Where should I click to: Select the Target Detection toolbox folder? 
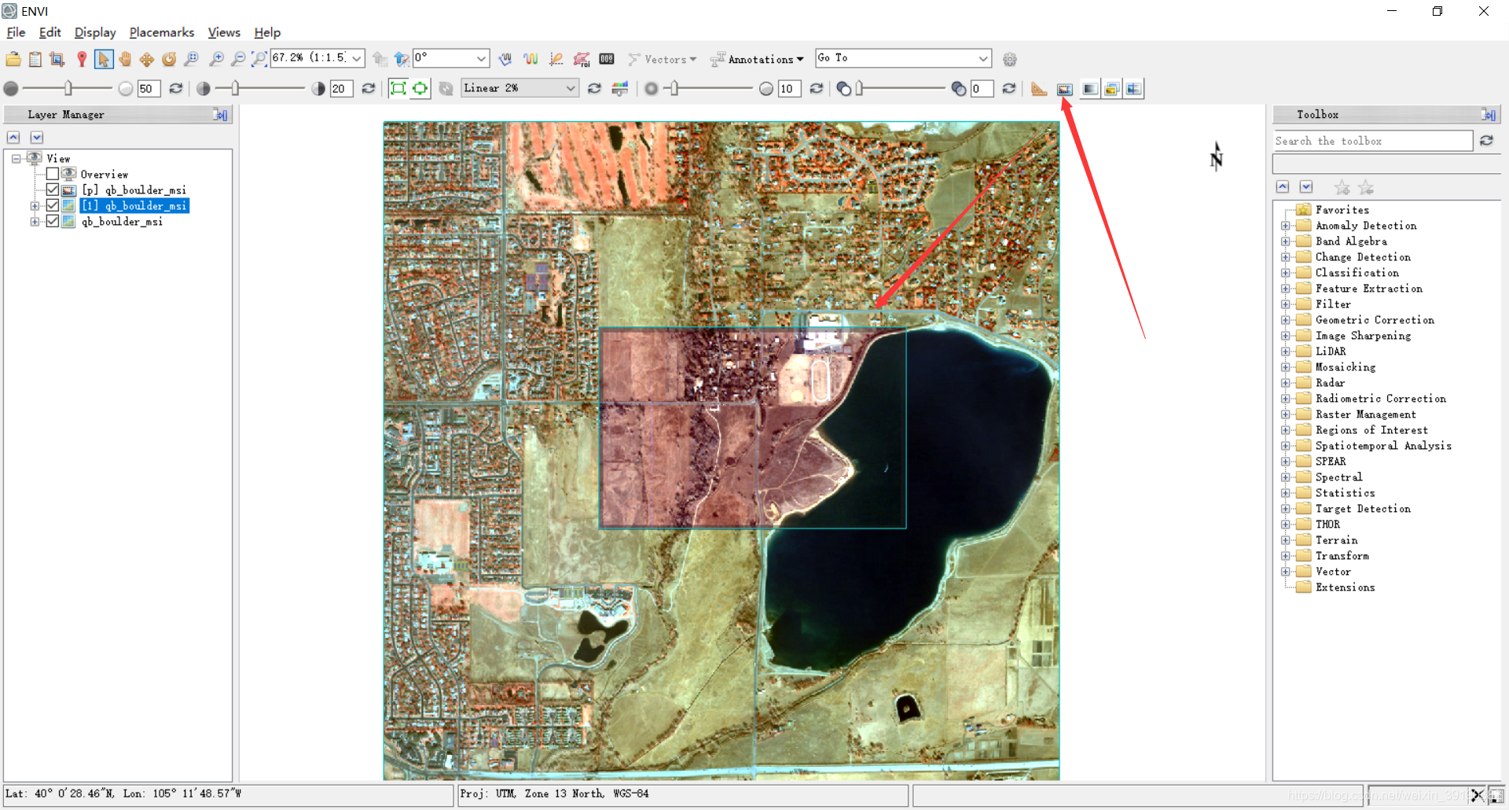[1363, 509]
